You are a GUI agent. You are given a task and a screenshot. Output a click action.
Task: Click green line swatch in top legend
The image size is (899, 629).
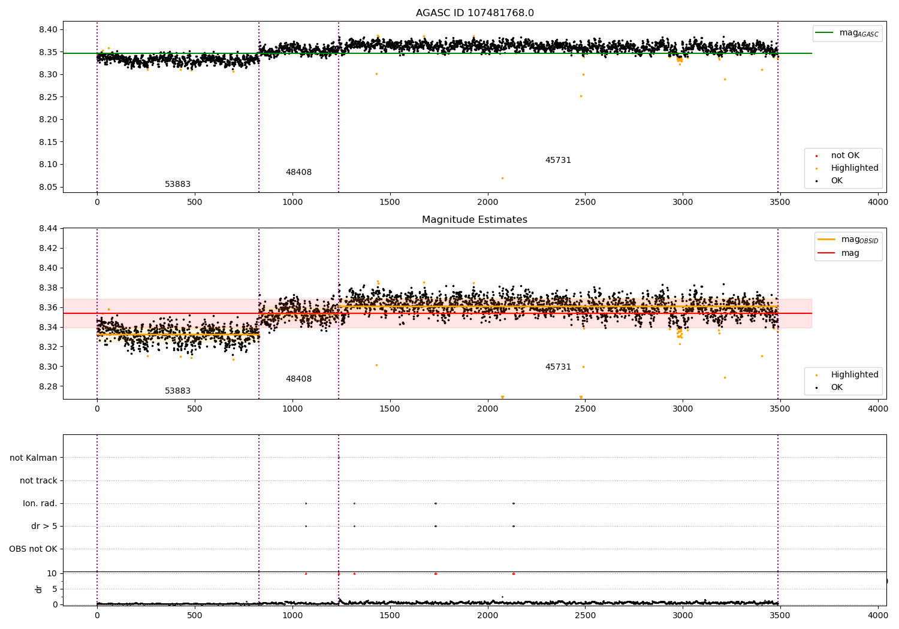[x=825, y=33]
